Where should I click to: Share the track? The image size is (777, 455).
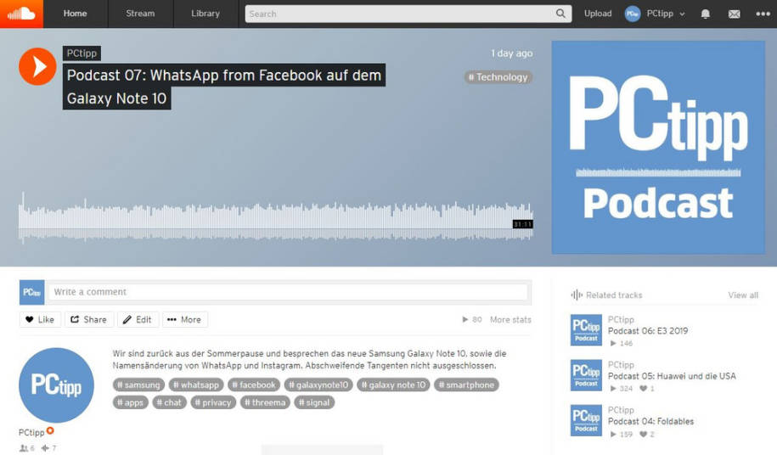(x=88, y=319)
